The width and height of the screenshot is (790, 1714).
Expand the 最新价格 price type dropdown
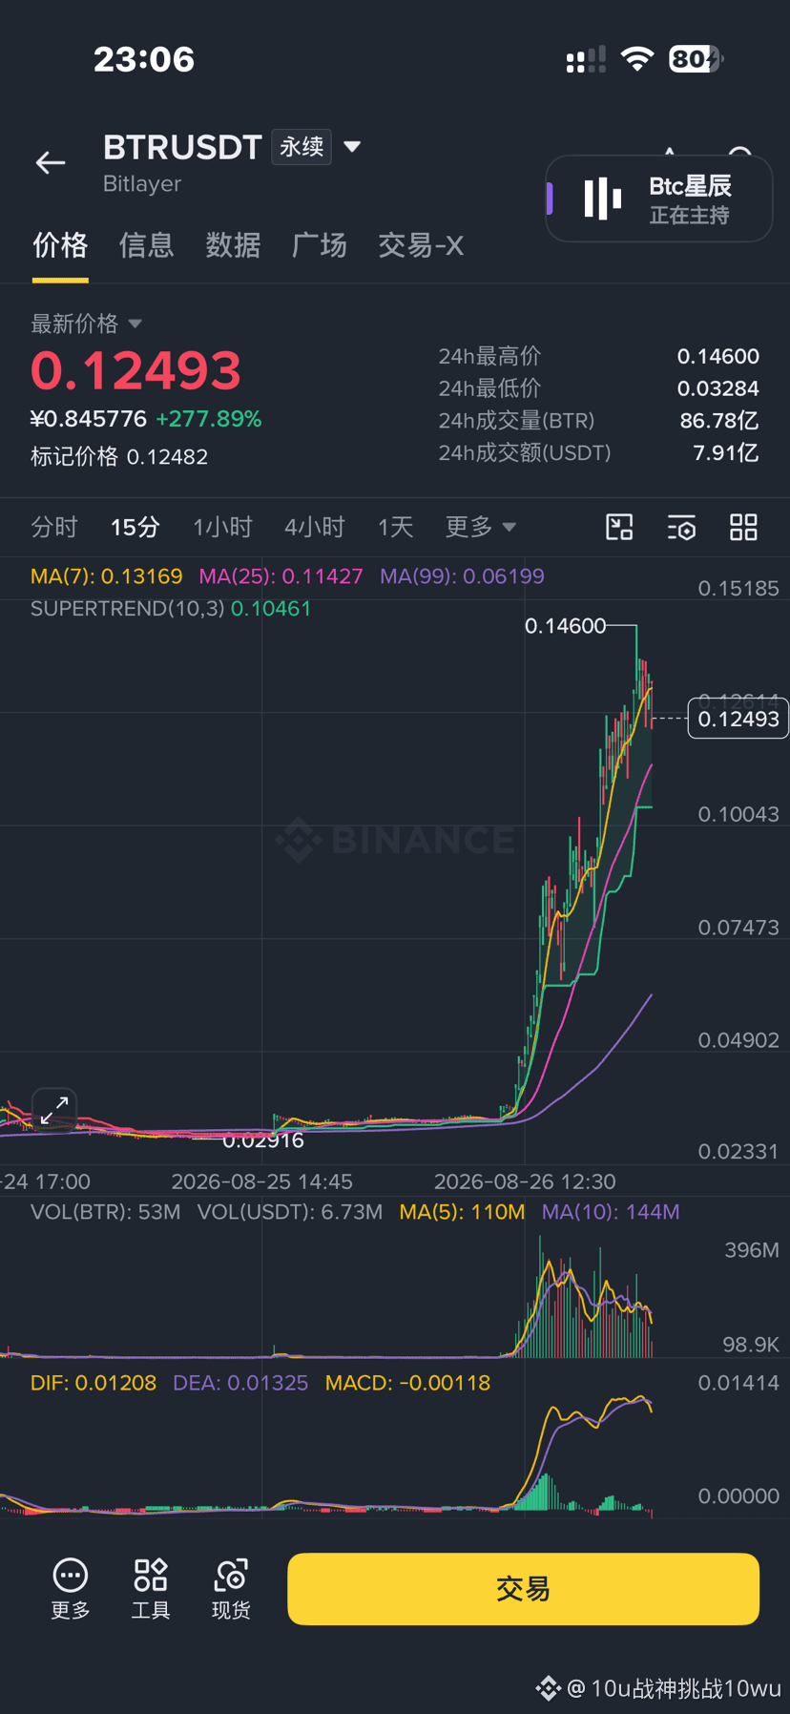coord(87,324)
